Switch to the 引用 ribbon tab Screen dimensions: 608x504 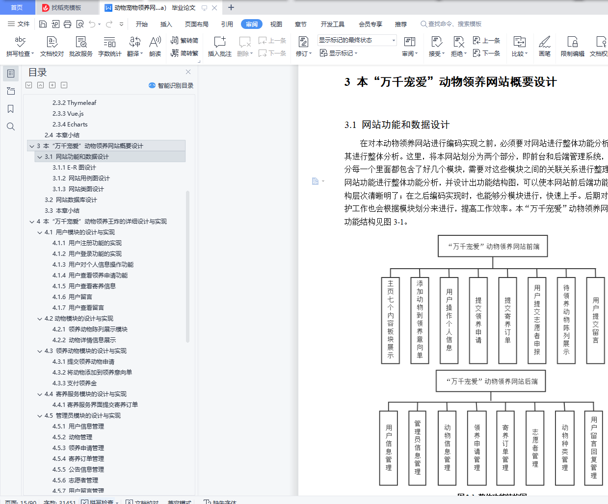click(x=227, y=24)
